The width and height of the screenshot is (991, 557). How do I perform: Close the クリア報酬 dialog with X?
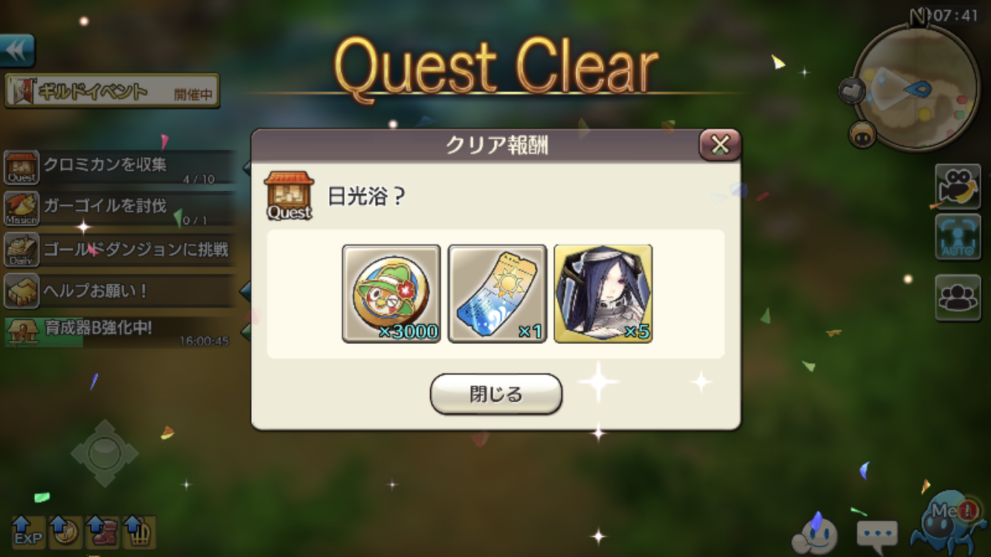click(720, 145)
